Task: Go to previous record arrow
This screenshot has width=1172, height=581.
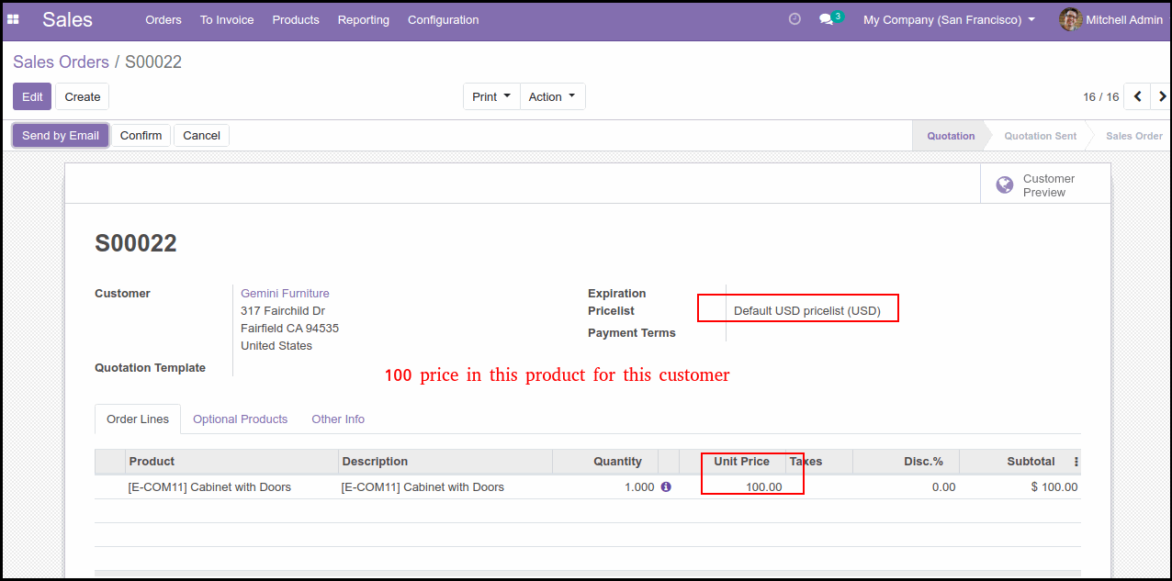Action: 1137,96
